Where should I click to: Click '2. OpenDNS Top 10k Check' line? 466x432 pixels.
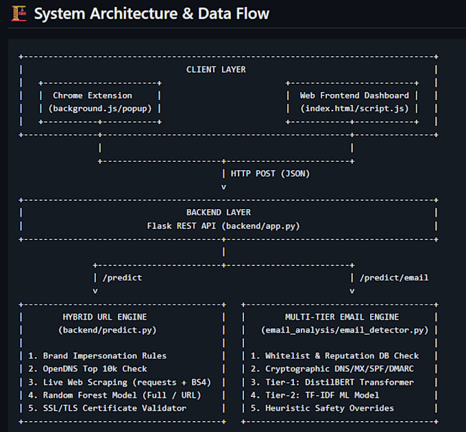click(88, 369)
